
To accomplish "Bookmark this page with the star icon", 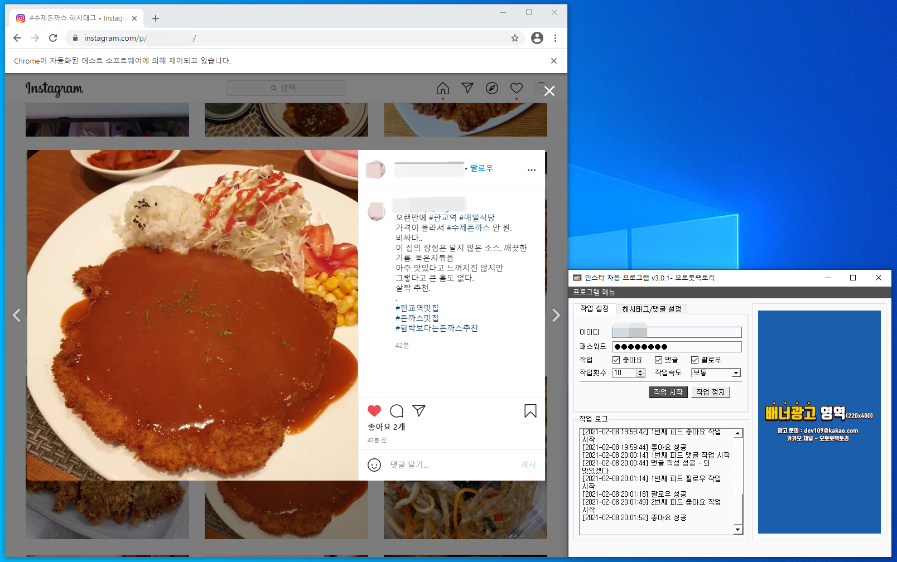I will (515, 38).
